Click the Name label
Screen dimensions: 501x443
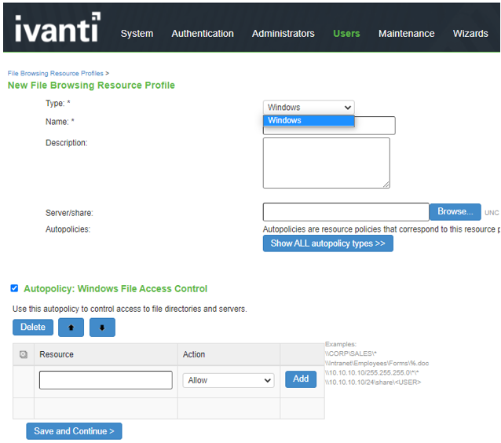coord(60,122)
